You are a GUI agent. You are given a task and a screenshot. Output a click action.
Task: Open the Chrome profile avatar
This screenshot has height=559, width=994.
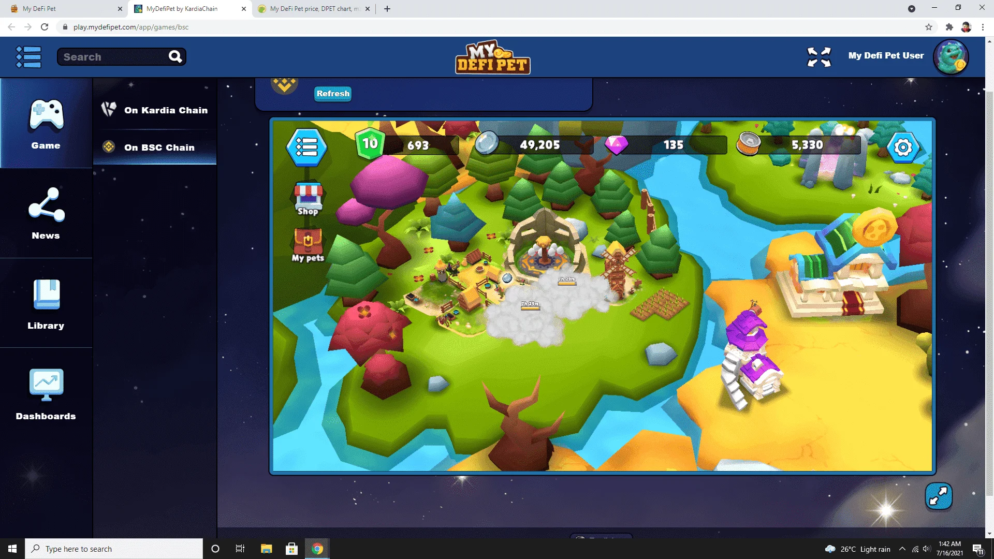click(966, 27)
